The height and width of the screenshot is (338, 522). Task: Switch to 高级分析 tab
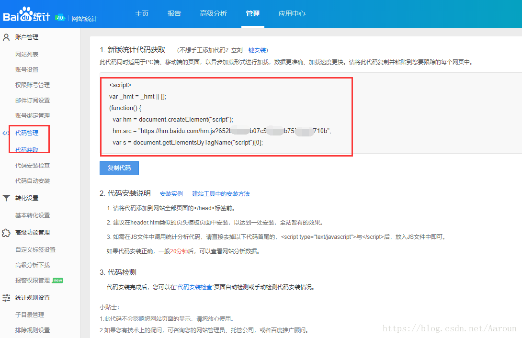tap(214, 13)
